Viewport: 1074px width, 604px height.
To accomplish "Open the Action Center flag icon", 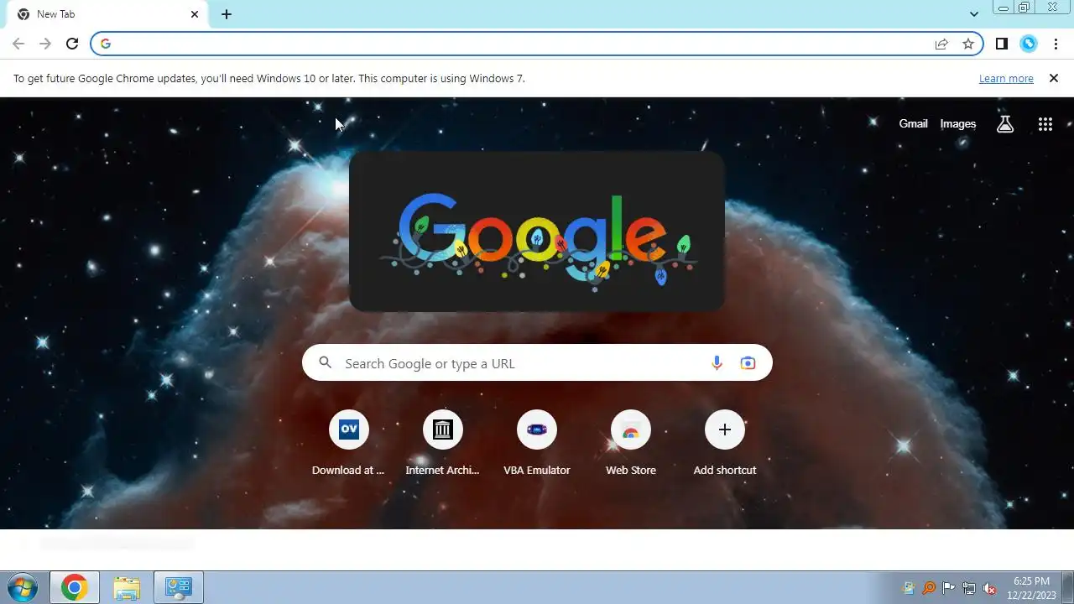I will point(949,588).
